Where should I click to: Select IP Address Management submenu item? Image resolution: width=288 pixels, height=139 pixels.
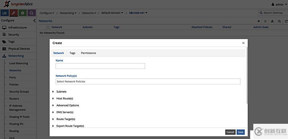pos(17,108)
